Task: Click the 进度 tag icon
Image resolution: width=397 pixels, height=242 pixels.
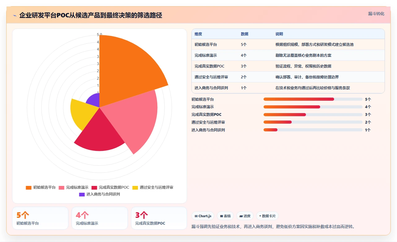Action: pos(241,216)
